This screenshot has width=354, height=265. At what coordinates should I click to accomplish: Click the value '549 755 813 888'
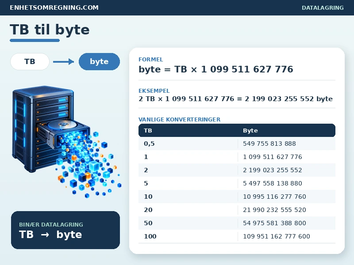(x=269, y=144)
